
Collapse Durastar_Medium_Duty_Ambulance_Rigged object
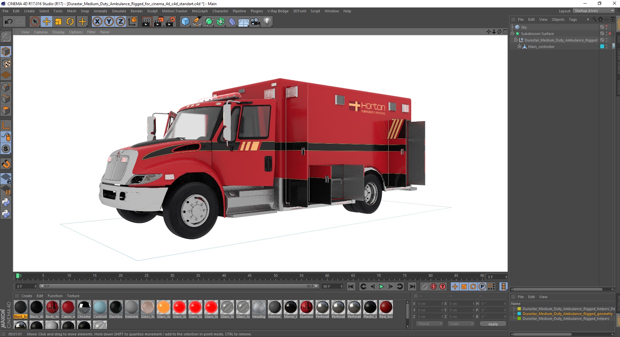point(516,40)
